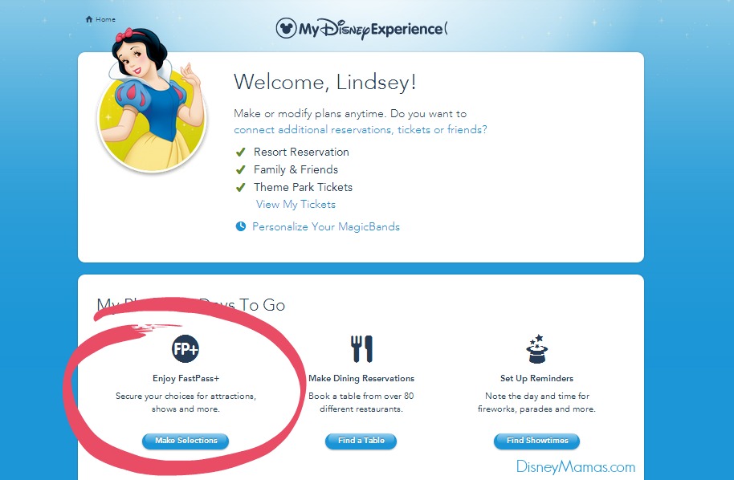Click the Home house icon
Image resolution: width=734 pixels, height=480 pixels.
tap(89, 19)
